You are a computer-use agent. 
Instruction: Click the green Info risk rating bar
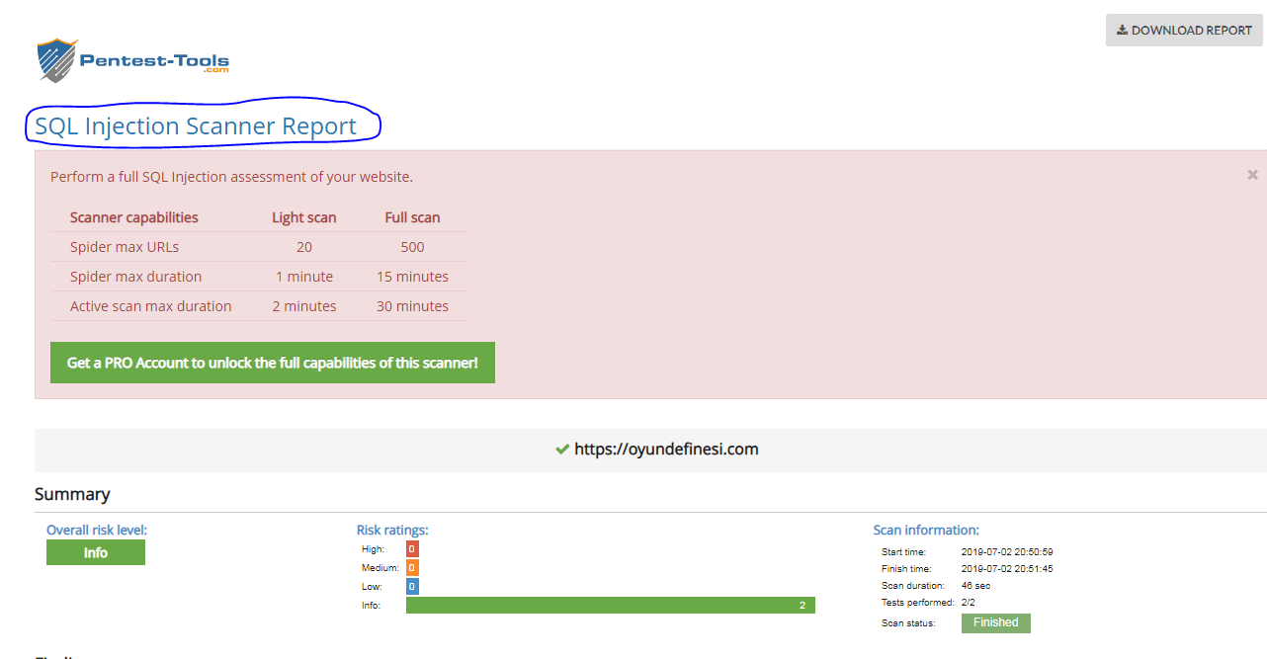pyautogui.click(x=611, y=605)
